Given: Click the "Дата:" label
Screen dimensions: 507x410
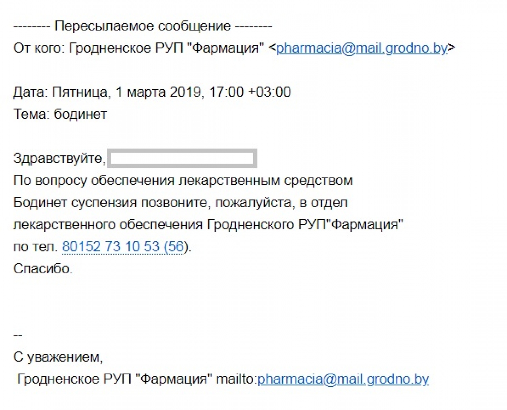Looking at the screenshot, I should pos(30,92).
